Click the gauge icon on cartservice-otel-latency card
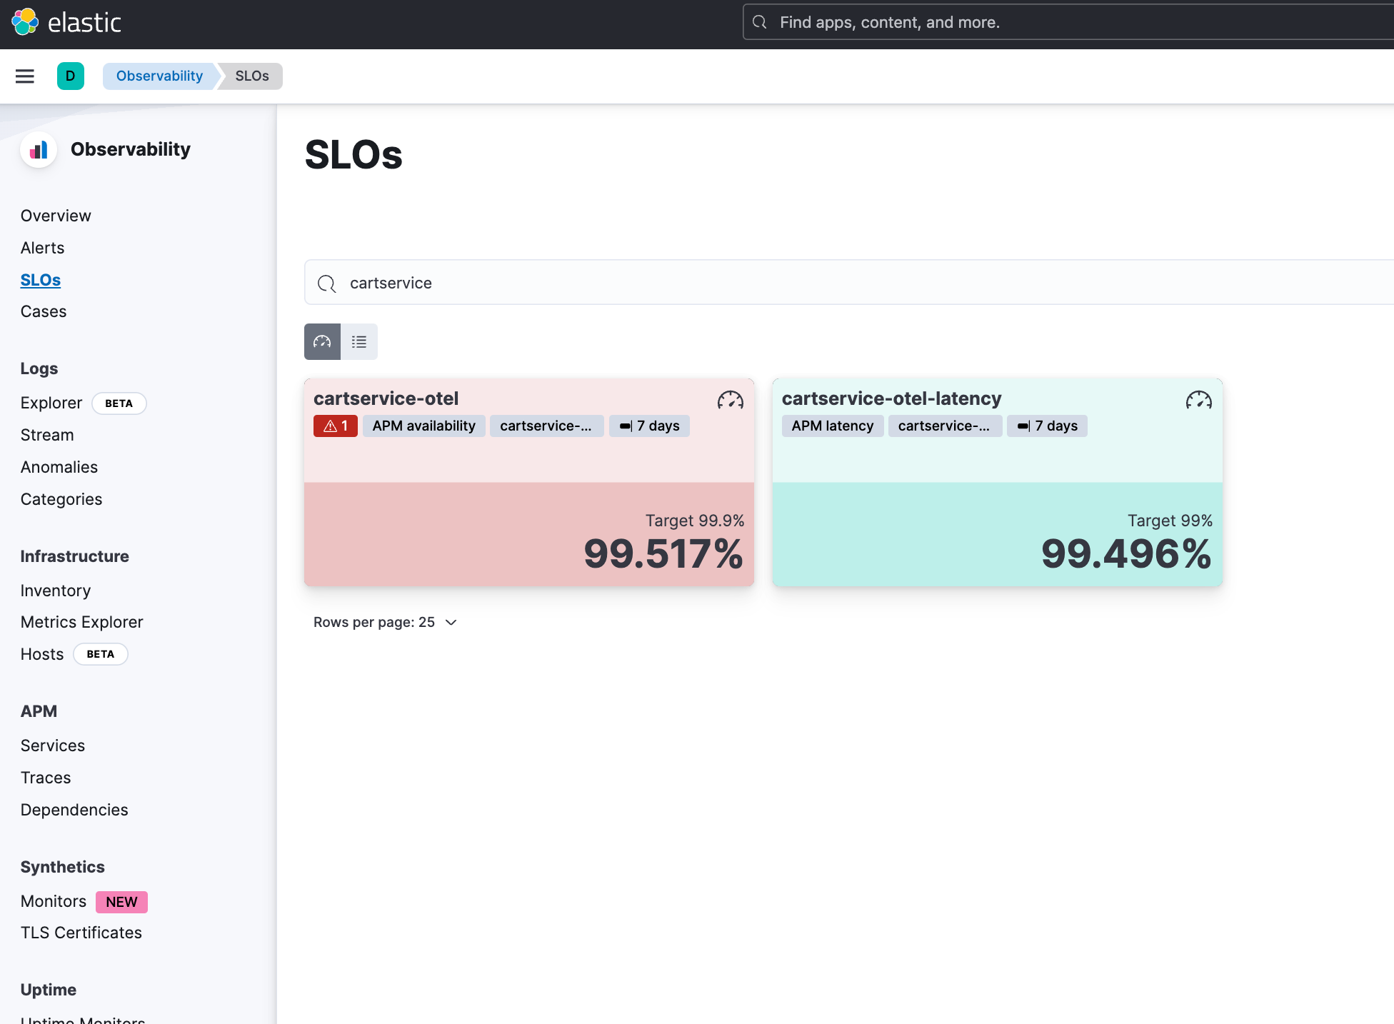 click(1198, 401)
